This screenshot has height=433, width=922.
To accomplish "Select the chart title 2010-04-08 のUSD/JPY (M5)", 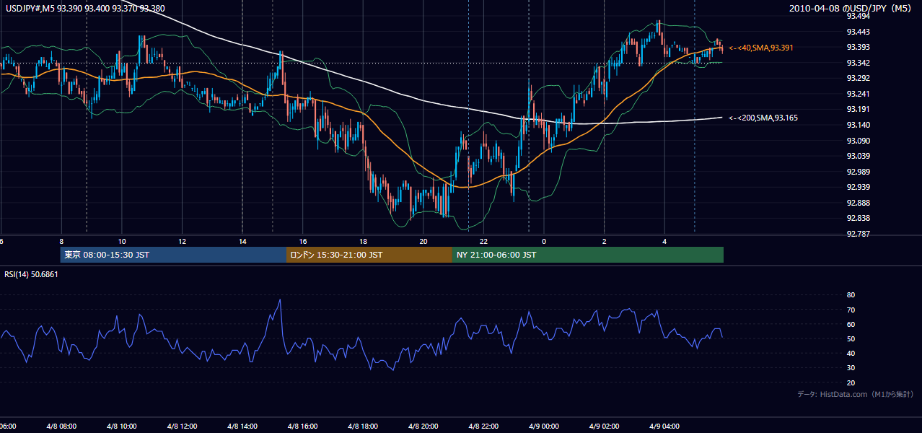I will tap(851, 9).
